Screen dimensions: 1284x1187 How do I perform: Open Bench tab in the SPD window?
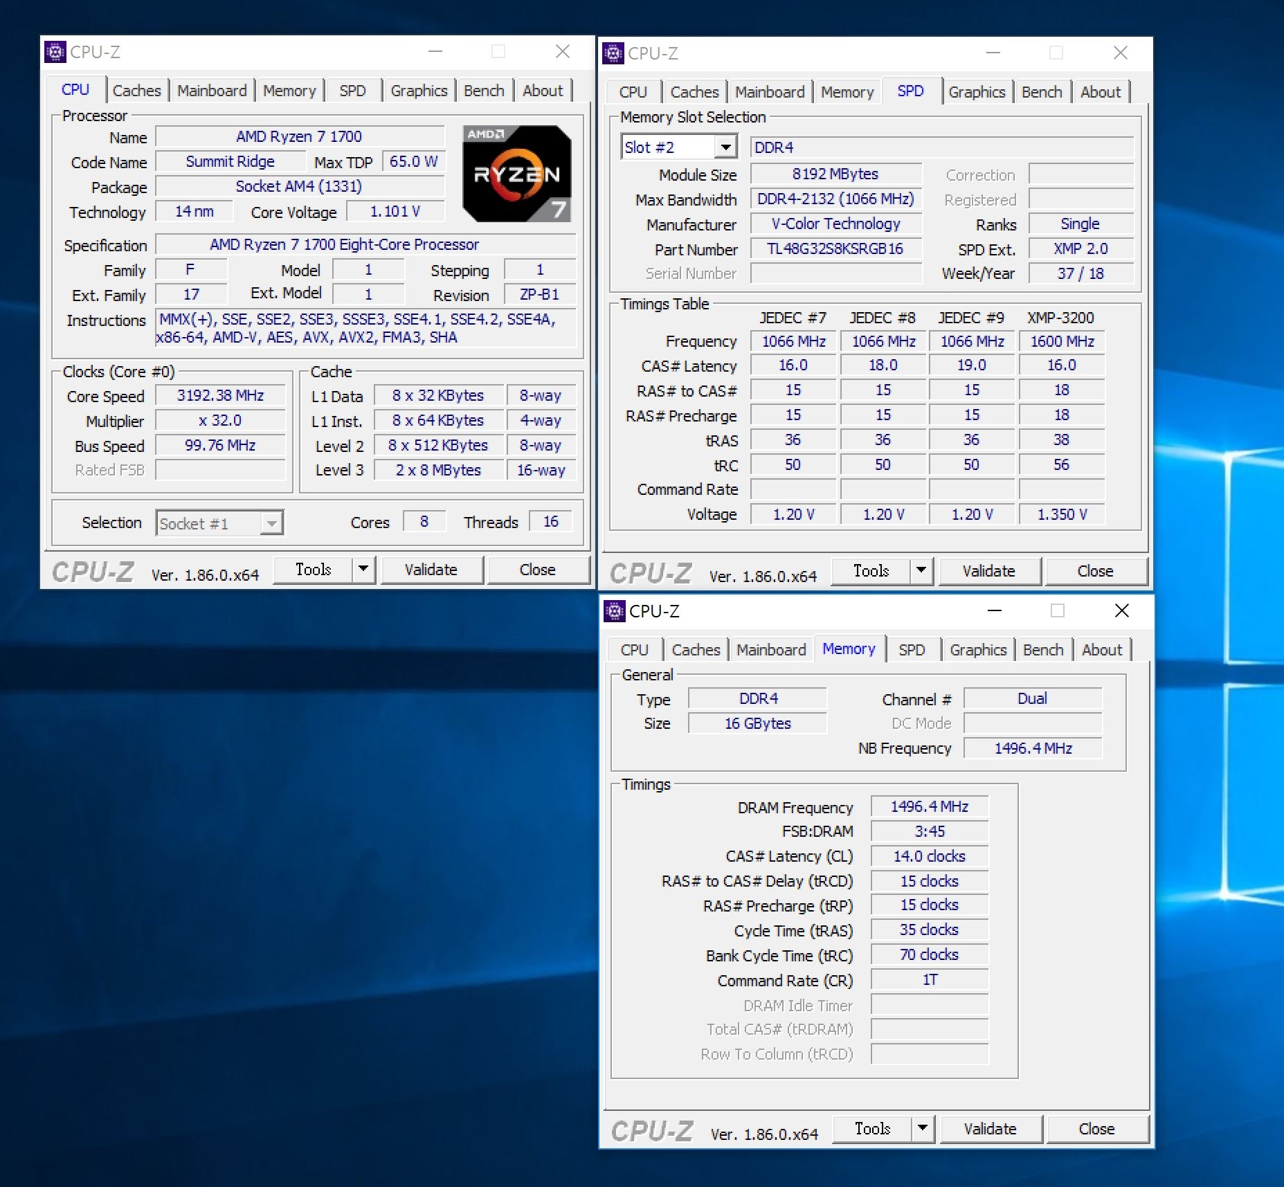(x=1042, y=92)
